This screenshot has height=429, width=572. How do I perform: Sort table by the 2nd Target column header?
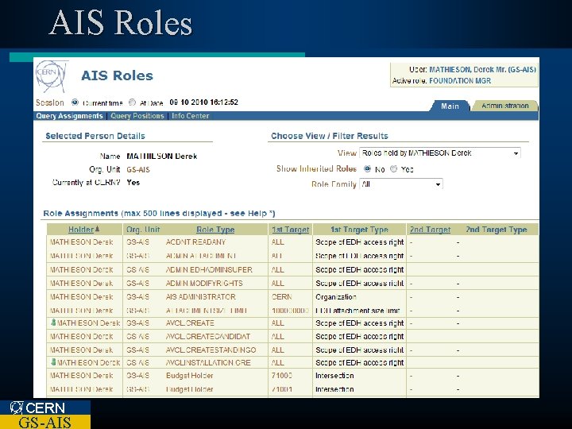pos(430,230)
